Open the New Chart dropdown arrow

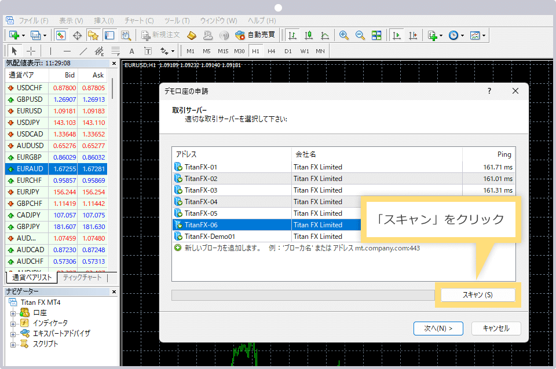(x=23, y=36)
